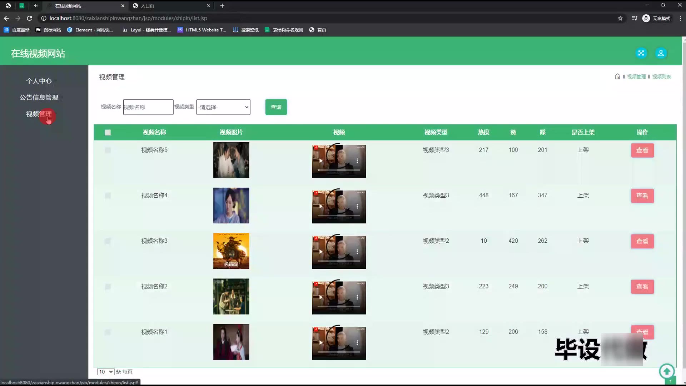
Task: Open the user profile icon in header
Action: click(661, 53)
